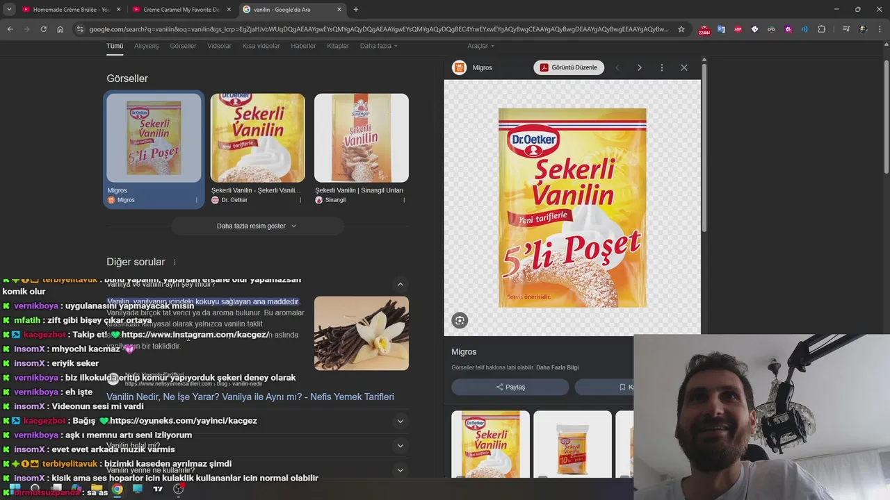Open the Alışveriş search filter
This screenshot has height=500, width=890.
[x=146, y=46]
